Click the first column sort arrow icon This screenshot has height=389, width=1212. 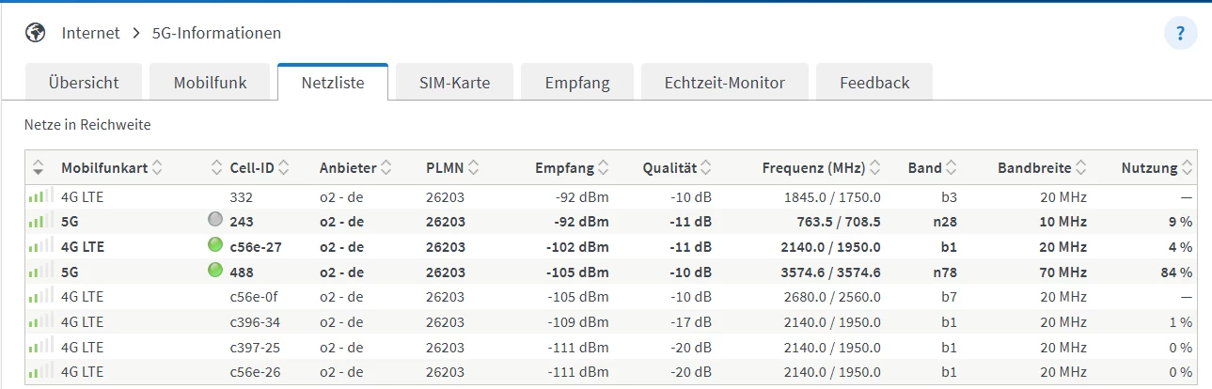39,168
